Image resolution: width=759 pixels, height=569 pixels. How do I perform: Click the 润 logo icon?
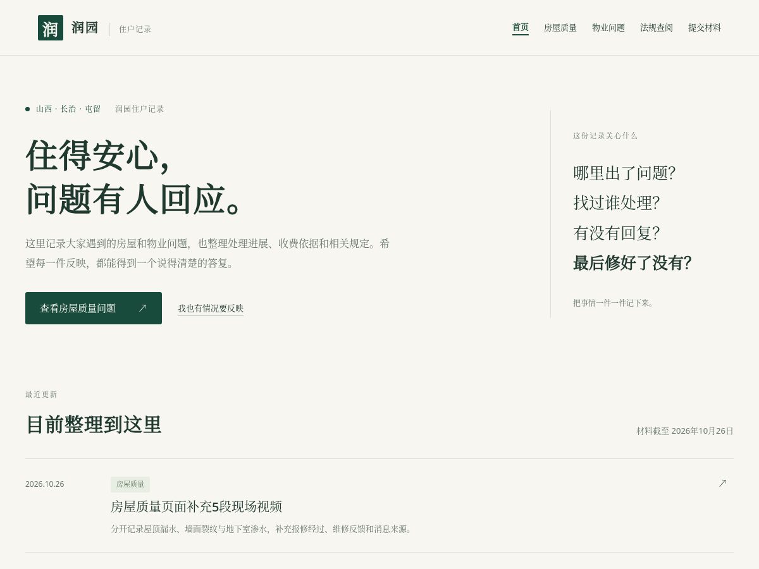point(51,28)
